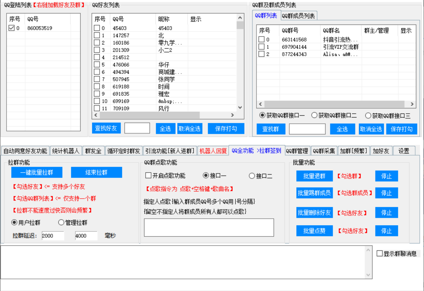
Task: Enable the 开启点歌功能 checkbox
Action: (x=149, y=176)
